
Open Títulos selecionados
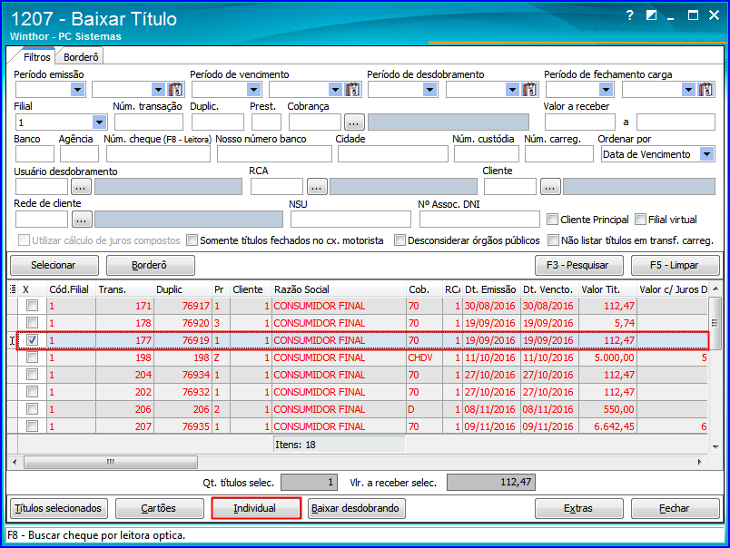[x=59, y=508]
